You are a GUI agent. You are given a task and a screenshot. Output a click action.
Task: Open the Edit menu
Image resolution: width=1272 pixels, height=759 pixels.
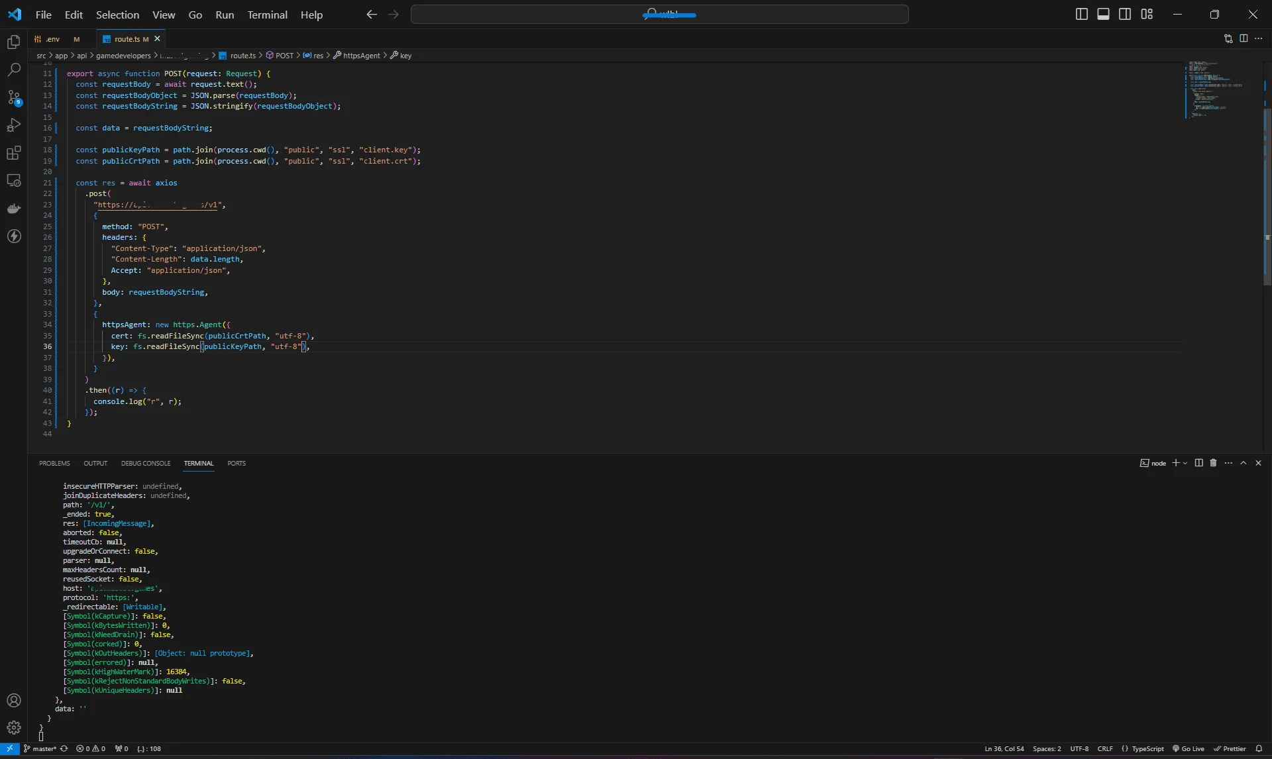click(74, 15)
